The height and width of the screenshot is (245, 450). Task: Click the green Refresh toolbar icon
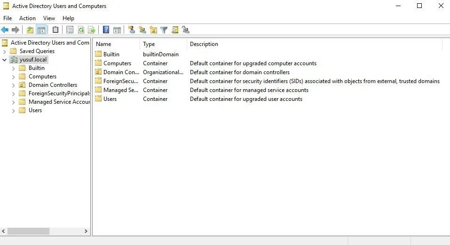pyautogui.click(x=81, y=30)
